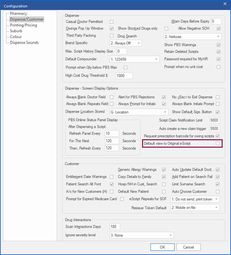Edit Refresh Panel Every seconds field

click(x=112, y=133)
